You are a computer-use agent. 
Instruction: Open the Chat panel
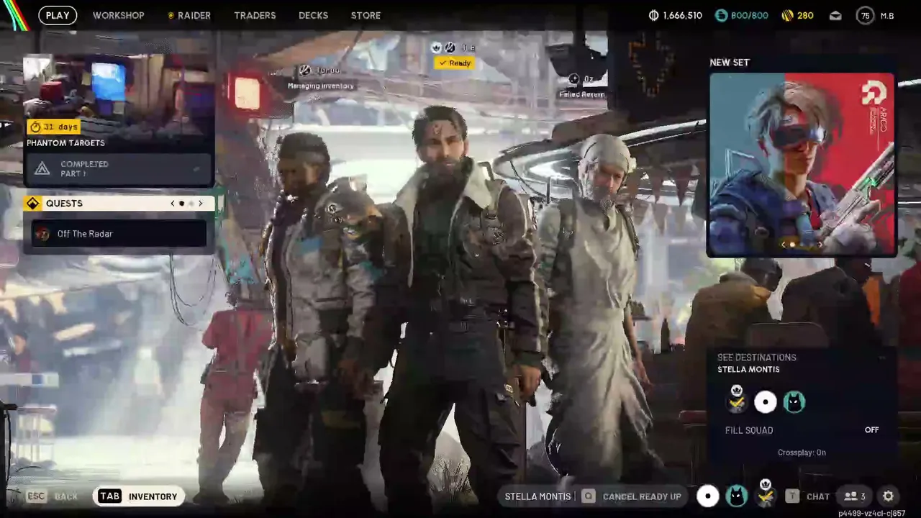808,496
